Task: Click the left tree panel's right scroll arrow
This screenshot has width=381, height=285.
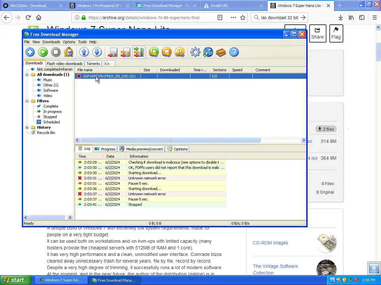Action: click(x=70, y=218)
